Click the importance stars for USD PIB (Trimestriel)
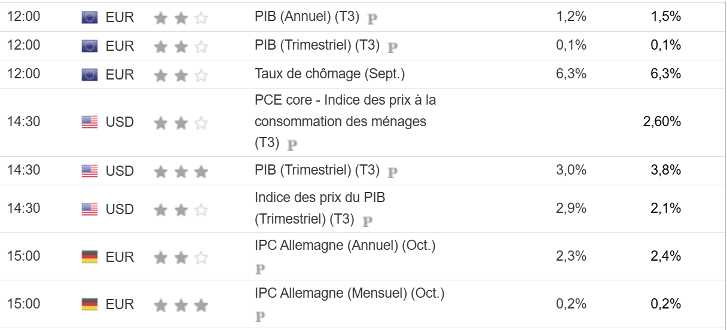This screenshot has height=330, width=727. pyautogui.click(x=181, y=172)
